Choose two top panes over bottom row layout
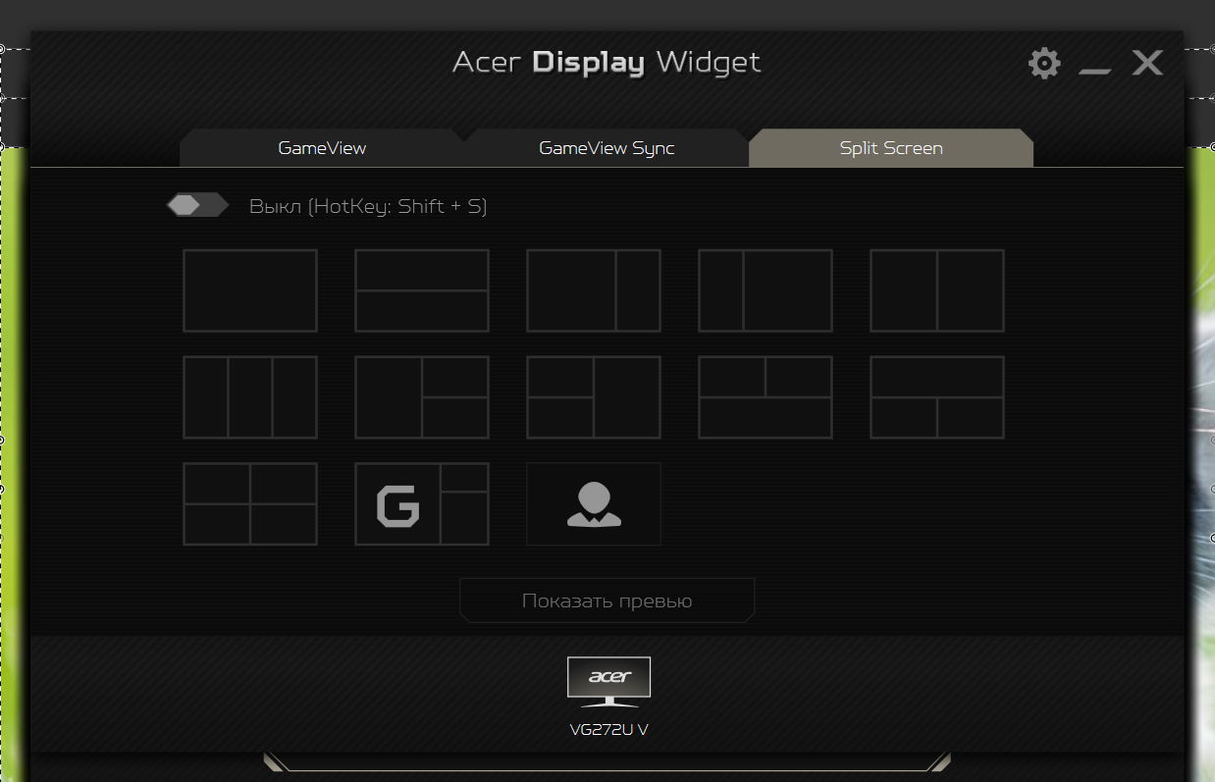 point(766,397)
